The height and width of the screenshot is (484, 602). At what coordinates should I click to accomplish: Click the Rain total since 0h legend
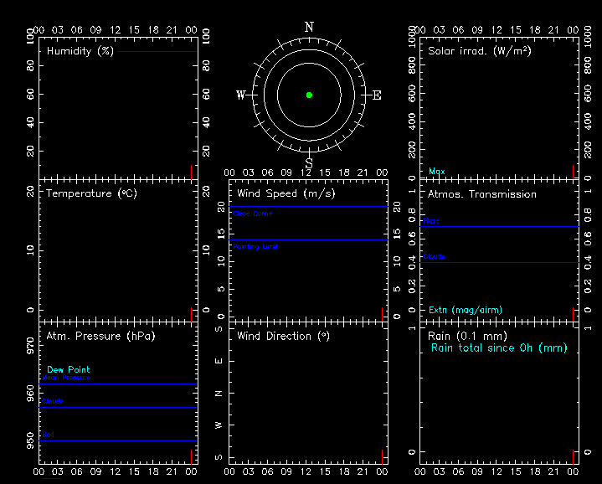coord(499,348)
